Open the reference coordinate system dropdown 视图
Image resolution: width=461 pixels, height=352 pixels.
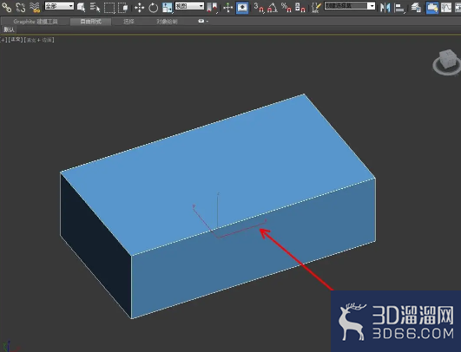pyautogui.click(x=189, y=6)
